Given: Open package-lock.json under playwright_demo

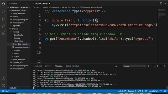Looking at the screenshot, I should tap(20, 20).
